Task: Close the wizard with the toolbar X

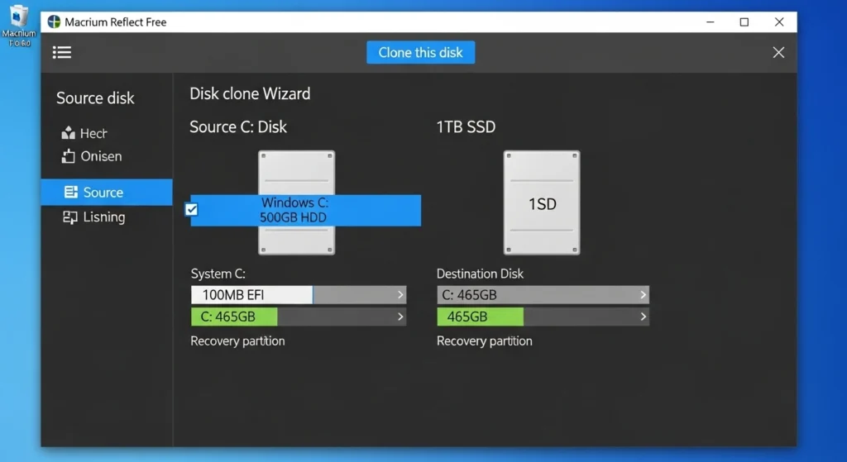Action: pos(778,52)
